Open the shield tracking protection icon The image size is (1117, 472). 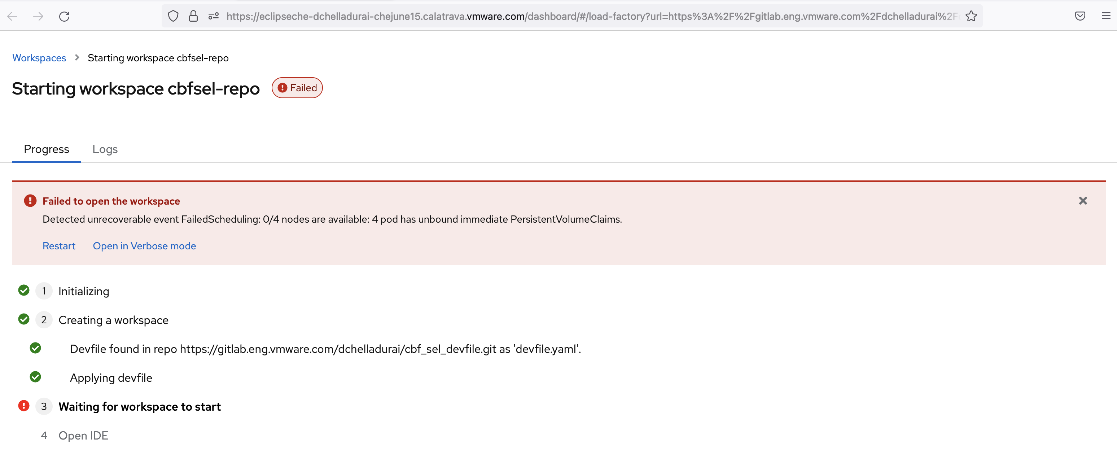(x=173, y=17)
